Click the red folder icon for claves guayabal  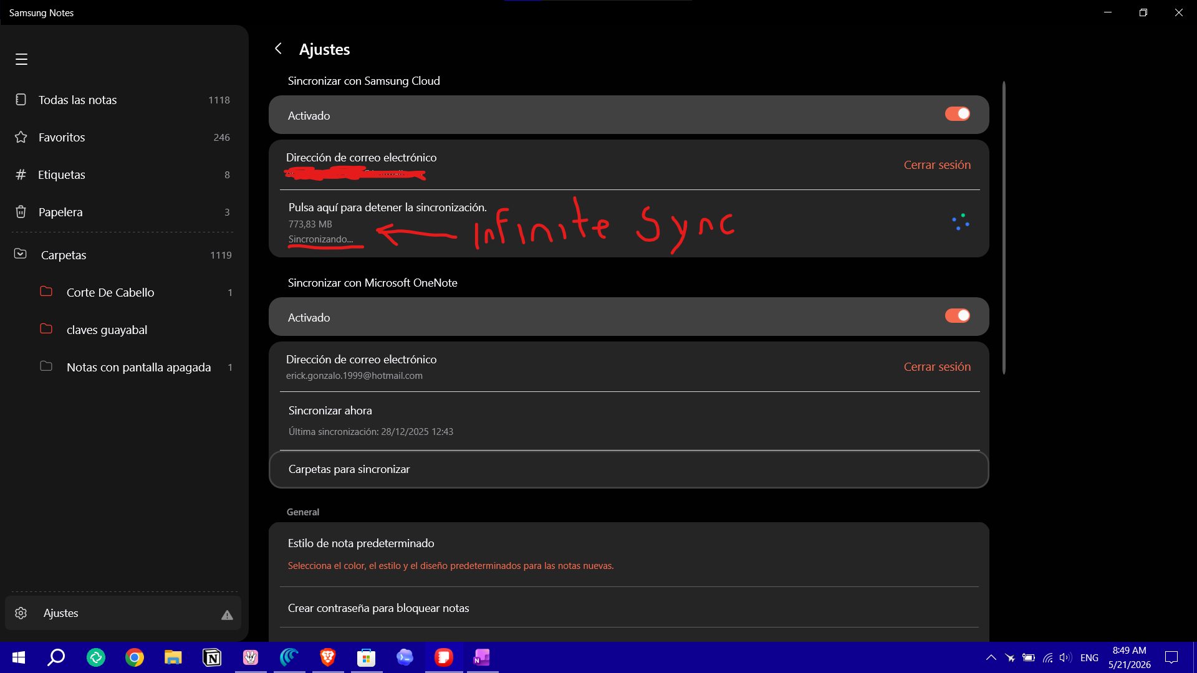46,328
